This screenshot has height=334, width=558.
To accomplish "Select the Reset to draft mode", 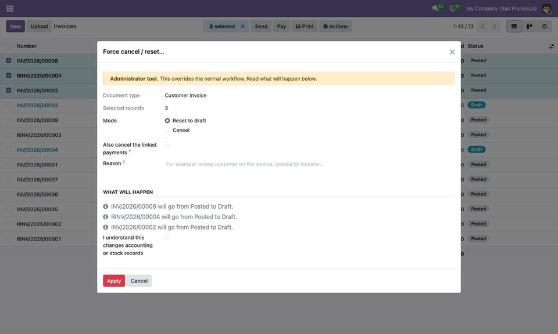I will point(167,121).
